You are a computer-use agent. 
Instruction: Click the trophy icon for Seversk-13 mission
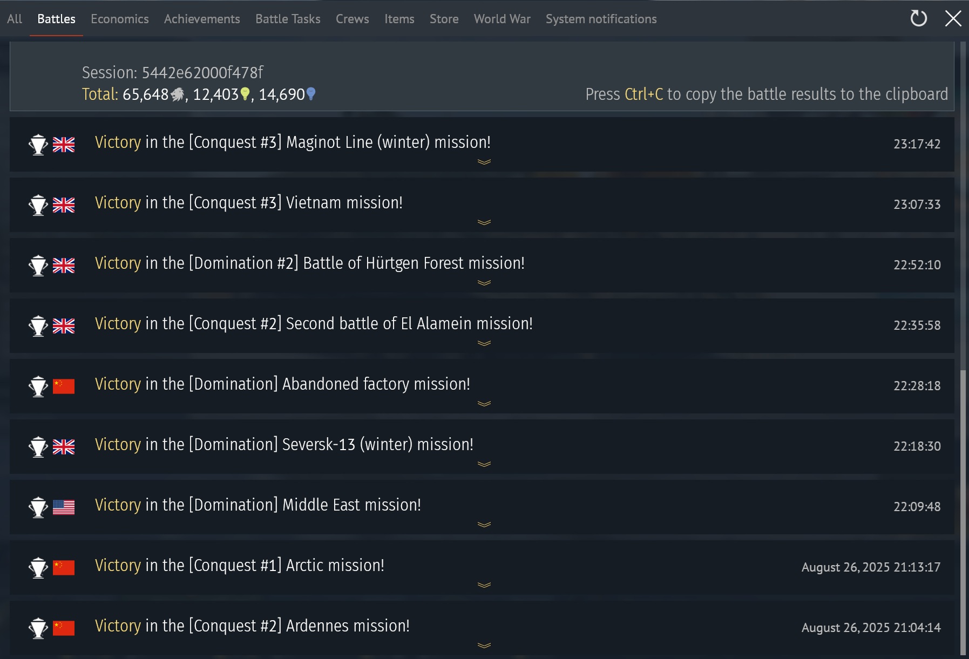click(38, 447)
